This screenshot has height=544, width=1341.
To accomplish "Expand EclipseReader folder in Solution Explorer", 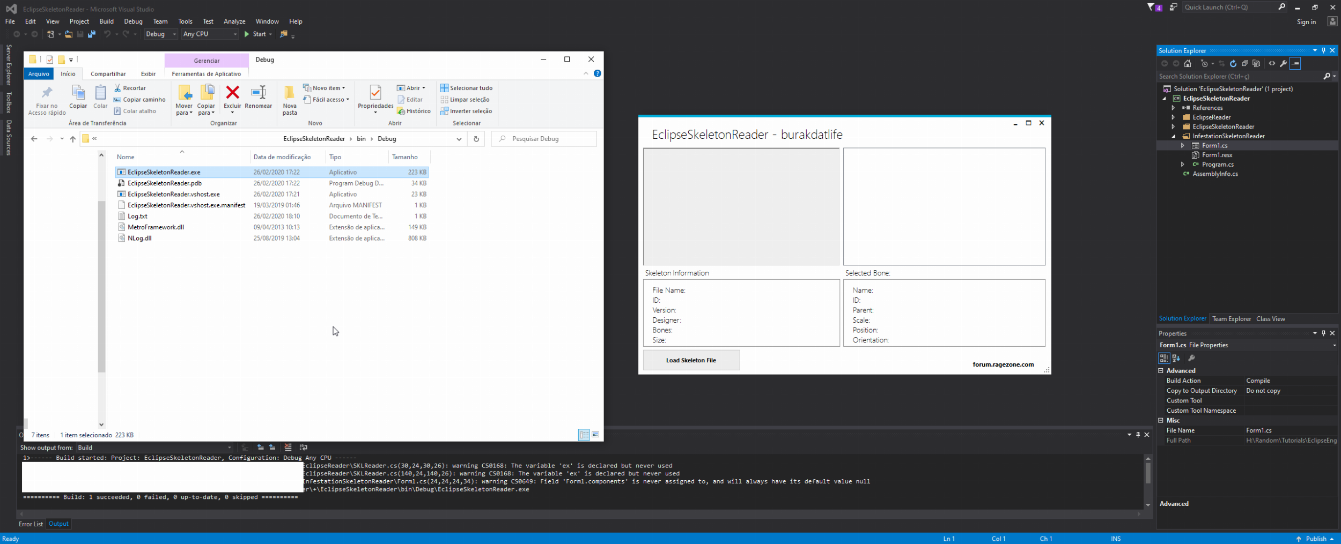I will [x=1173, y=117].
